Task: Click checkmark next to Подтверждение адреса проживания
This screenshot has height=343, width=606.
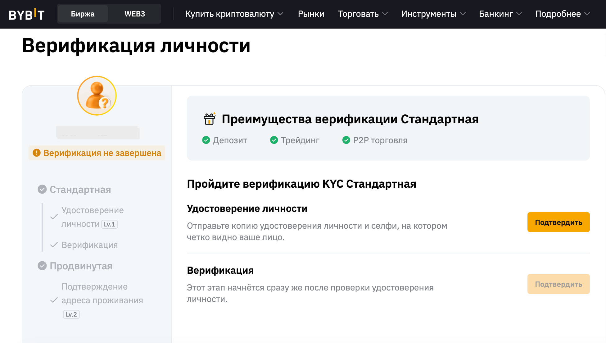Action: [54, 300]
